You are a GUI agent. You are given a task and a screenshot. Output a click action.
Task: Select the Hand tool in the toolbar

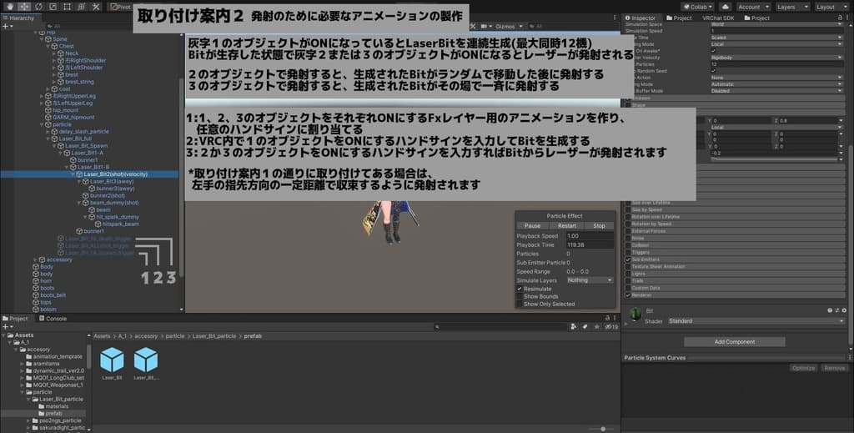(x=8, y=6)
